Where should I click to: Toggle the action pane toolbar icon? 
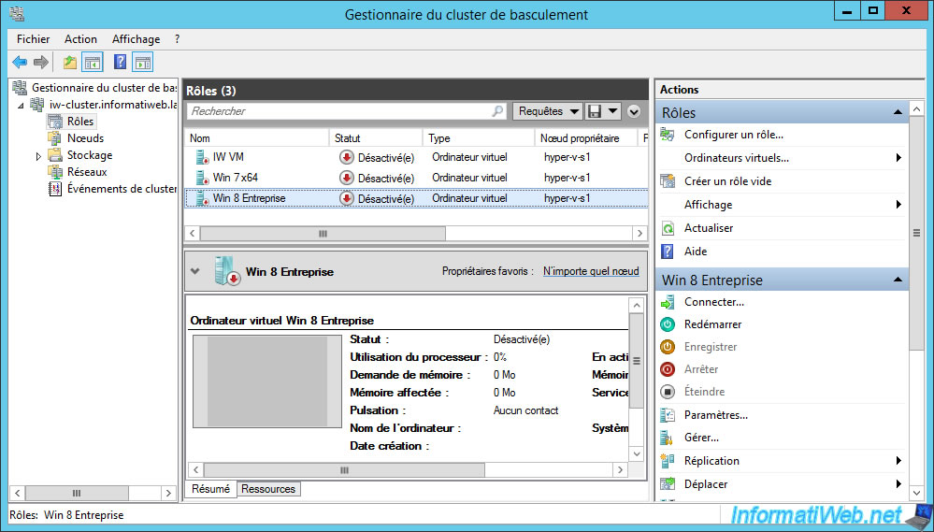click(x=143, y=62)
